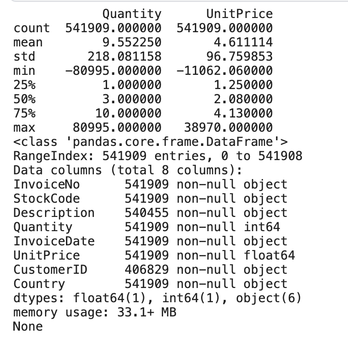Screen dimensions: 348x342
Task: Select the Country column name
Action: 39,284
